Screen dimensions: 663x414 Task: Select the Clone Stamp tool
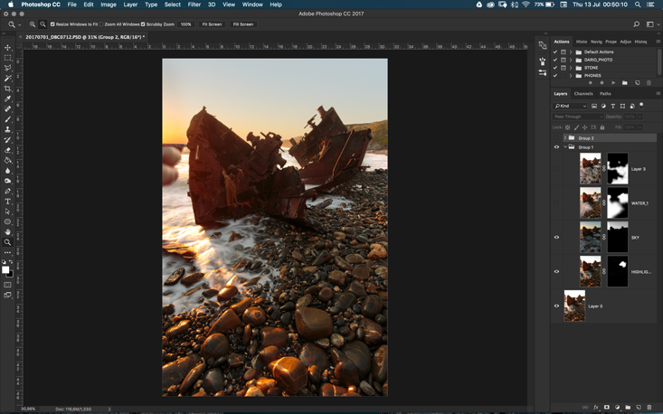7,129
